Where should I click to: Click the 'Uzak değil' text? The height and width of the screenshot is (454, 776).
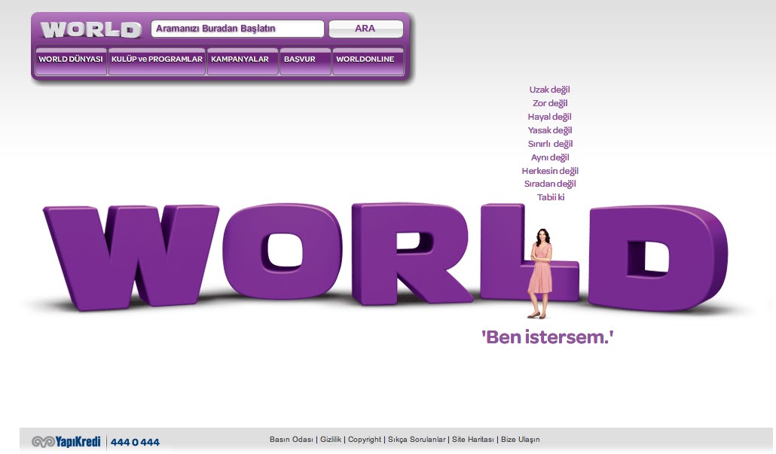[x=549, y=90]
